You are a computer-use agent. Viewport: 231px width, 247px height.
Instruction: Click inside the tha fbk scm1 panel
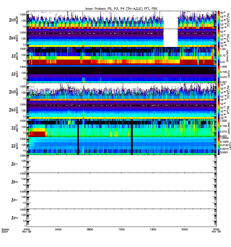coord(121,74)
